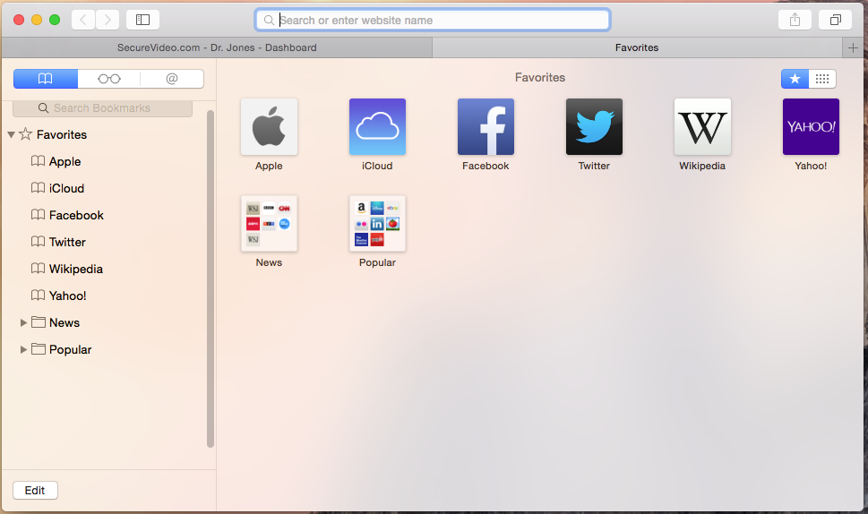Expand the News folder in sidebar
The width and height of the screenshot is (868, 514).
23,322
